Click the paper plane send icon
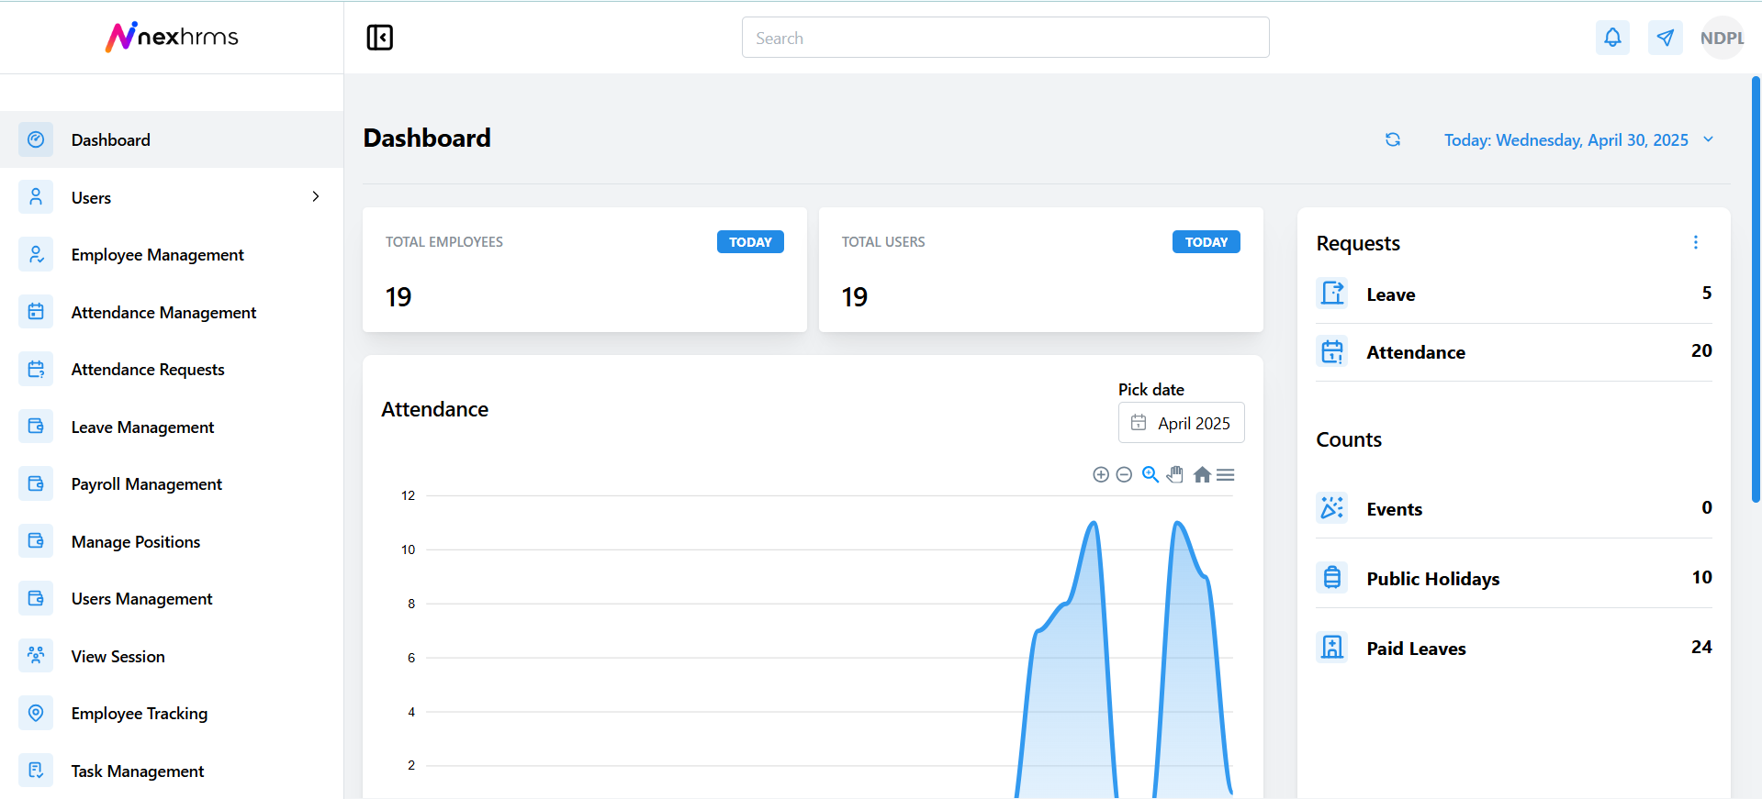This screenshot has width=1762, height=799. [x=1665, y=38]
